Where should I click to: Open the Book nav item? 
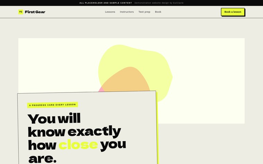tap(158, 12)
